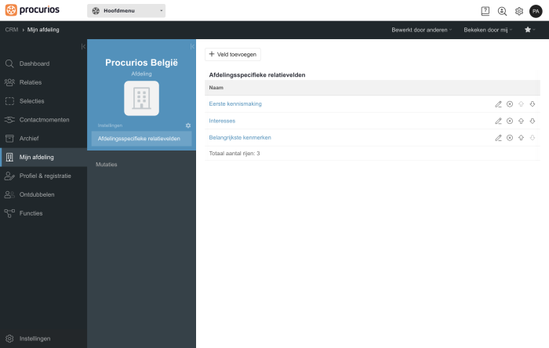549x348 pixels.
Task: Click Procurios België department title
Action: [141, 63]
